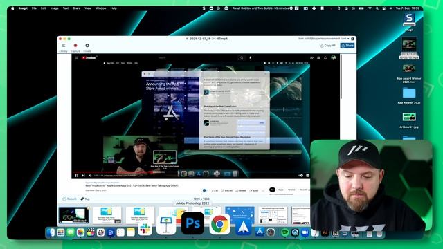This screenshot has height=249, width=443.
Task: Open Slack from the Dock
Action: pyautogui.click(x=145, y=229)
